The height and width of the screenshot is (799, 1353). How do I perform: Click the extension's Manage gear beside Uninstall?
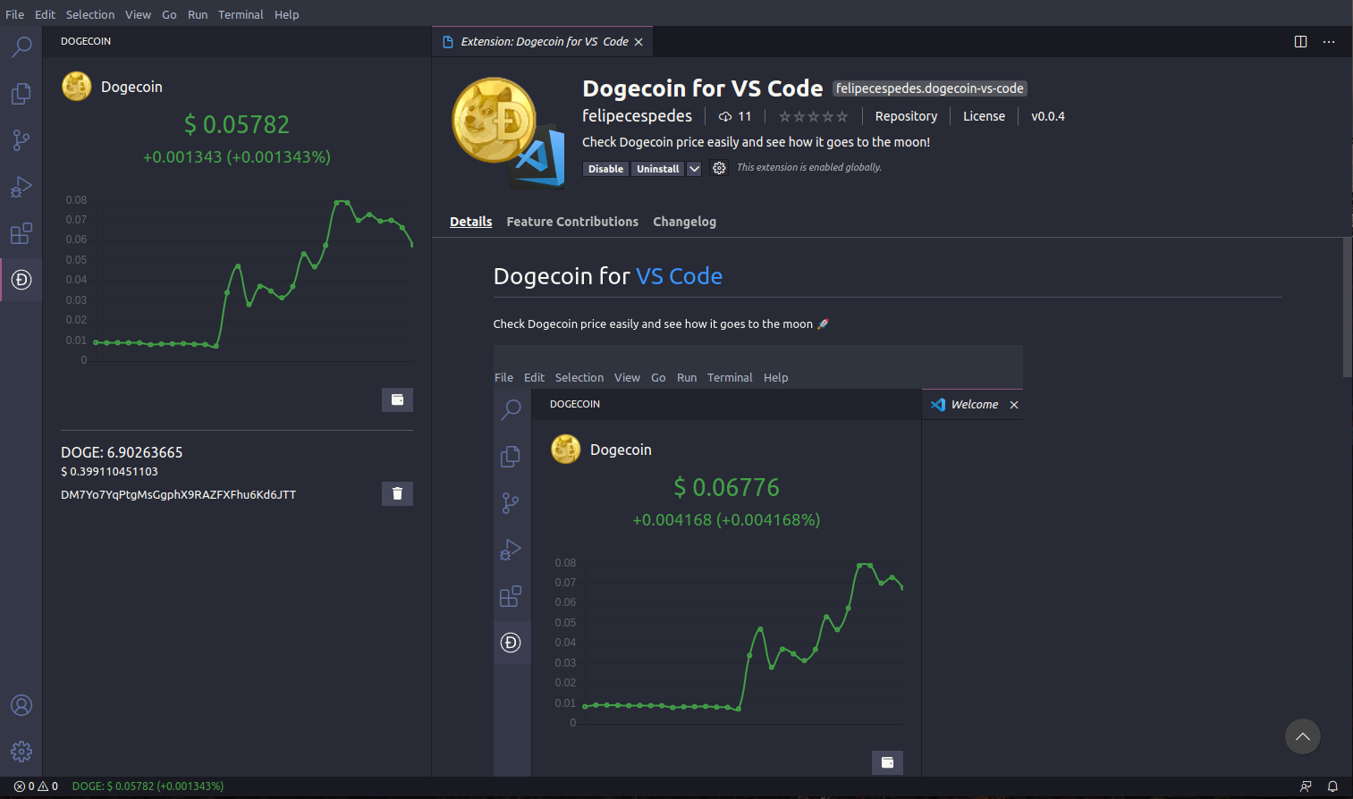pyautogui.click(x=719, y=167)
